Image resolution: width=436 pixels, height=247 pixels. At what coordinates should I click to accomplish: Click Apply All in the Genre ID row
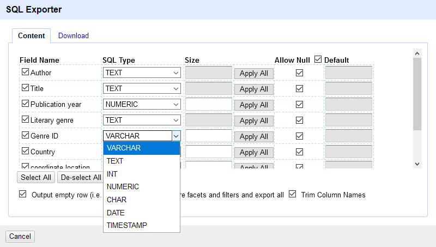[253, 136]
